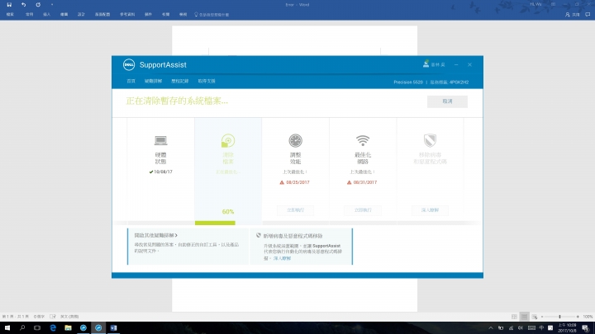Open the 取得支援 tab in SupportAssist
The width and height of the screenshot is (595, 334).
(x=207, y=81)
